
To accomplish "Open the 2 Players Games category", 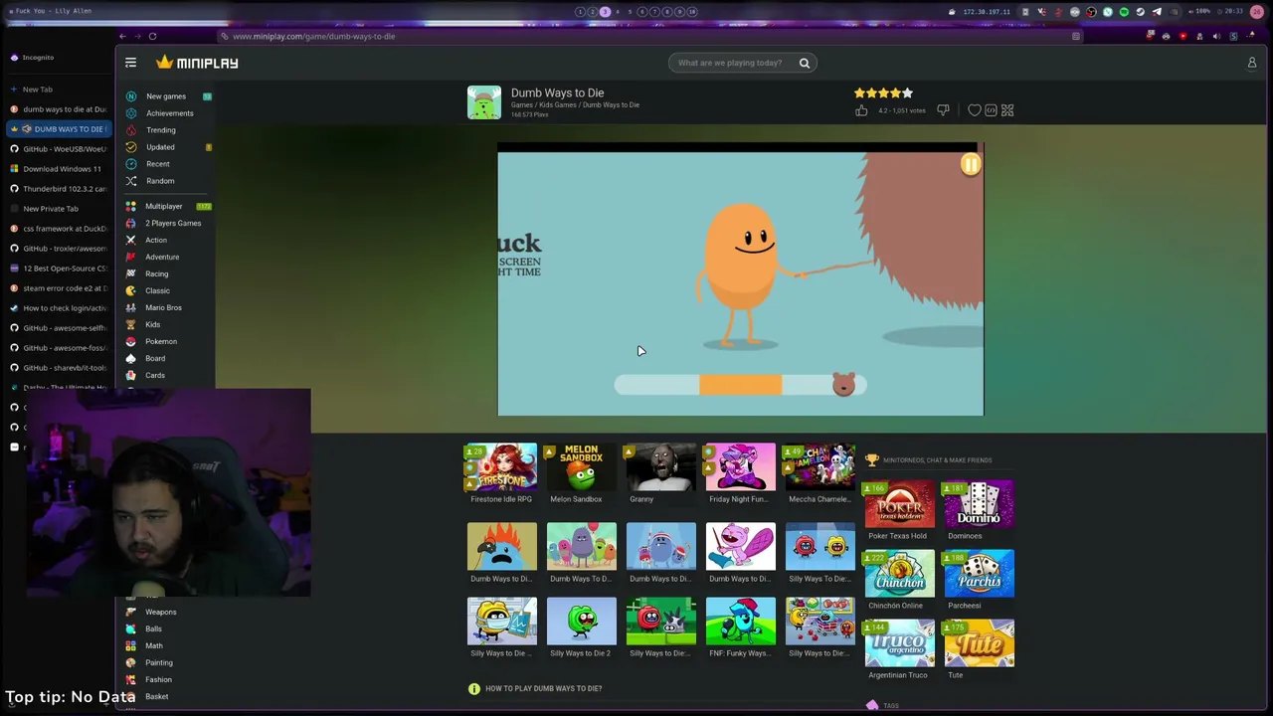I will [x=173, y=223].
